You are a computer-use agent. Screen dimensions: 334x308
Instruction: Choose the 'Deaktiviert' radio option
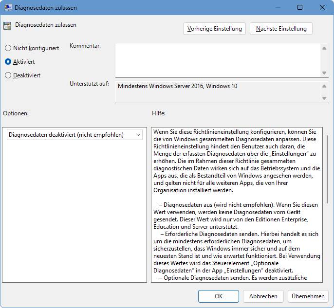8,75
